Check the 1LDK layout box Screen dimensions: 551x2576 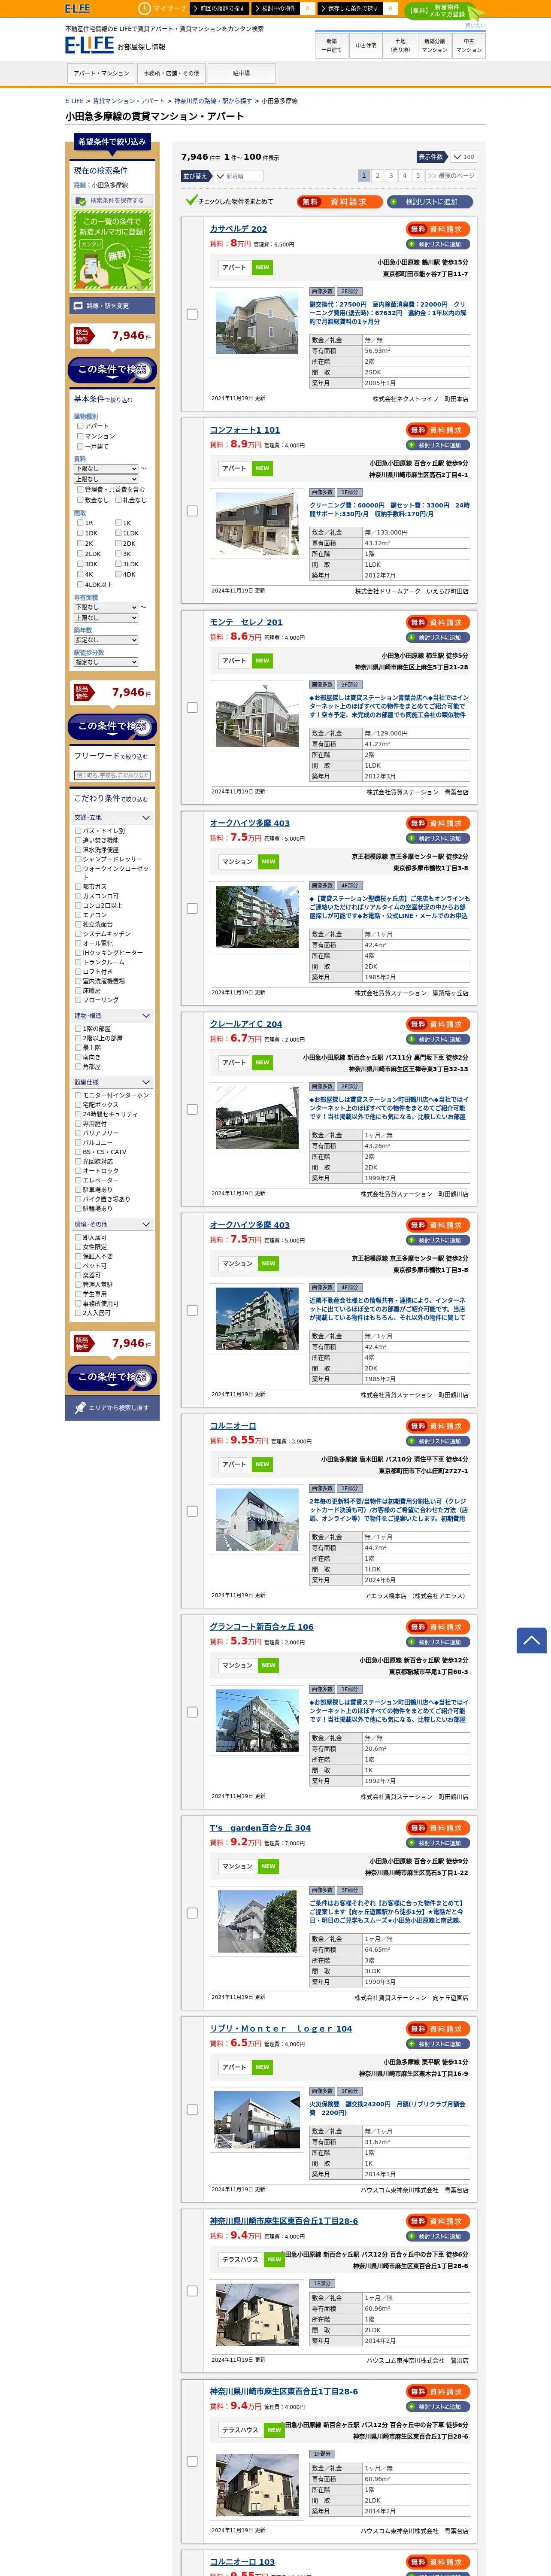click(x=118, y=533)
